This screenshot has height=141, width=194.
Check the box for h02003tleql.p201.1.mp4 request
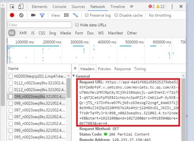pos(11,76)
